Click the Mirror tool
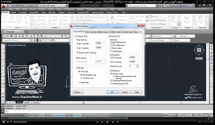Viewport: 215px width, 125px height. [x=53, y=20]
